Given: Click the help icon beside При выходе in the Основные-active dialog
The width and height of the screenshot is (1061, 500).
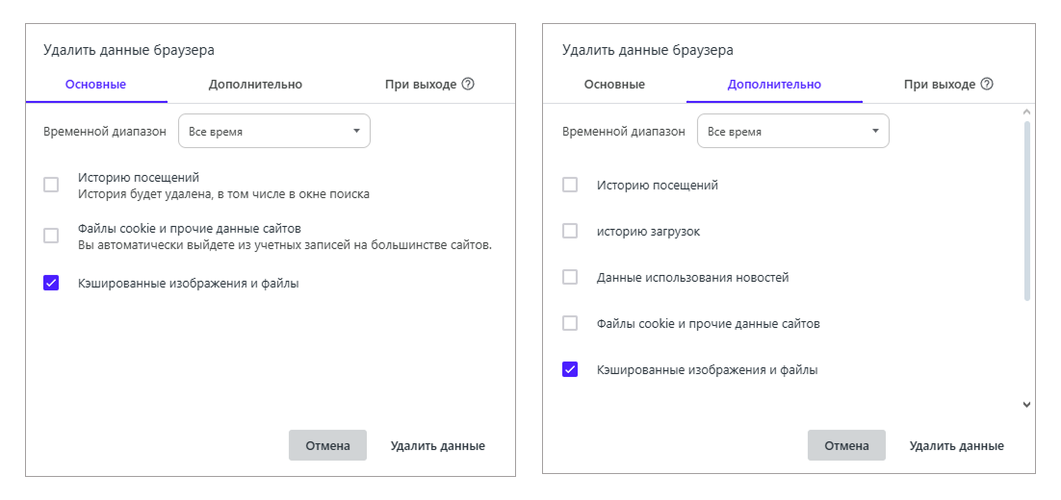Looking at the screenshot, I should (468, 84).
